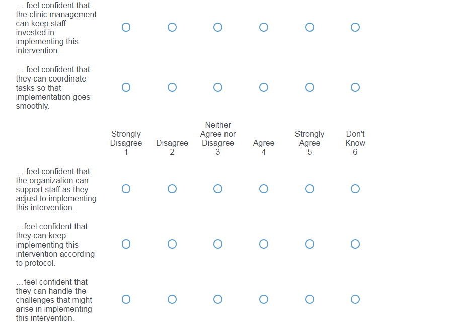Select Don't Know for coordinating tasks smoothly
The height and width of the screenshot is (324, 449).
tap(355, 88)
